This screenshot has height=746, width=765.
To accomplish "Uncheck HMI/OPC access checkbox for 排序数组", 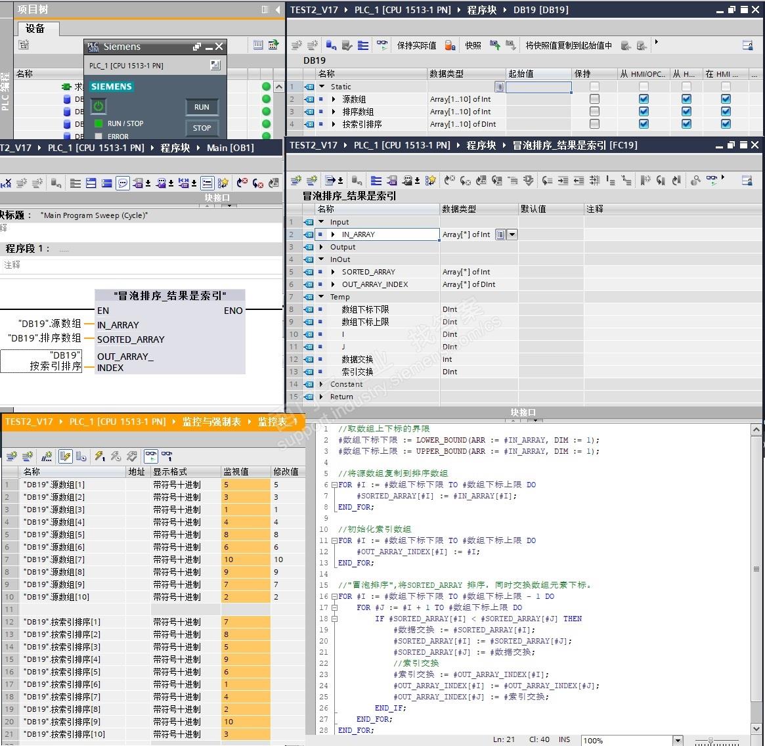I will pos(644,112).
